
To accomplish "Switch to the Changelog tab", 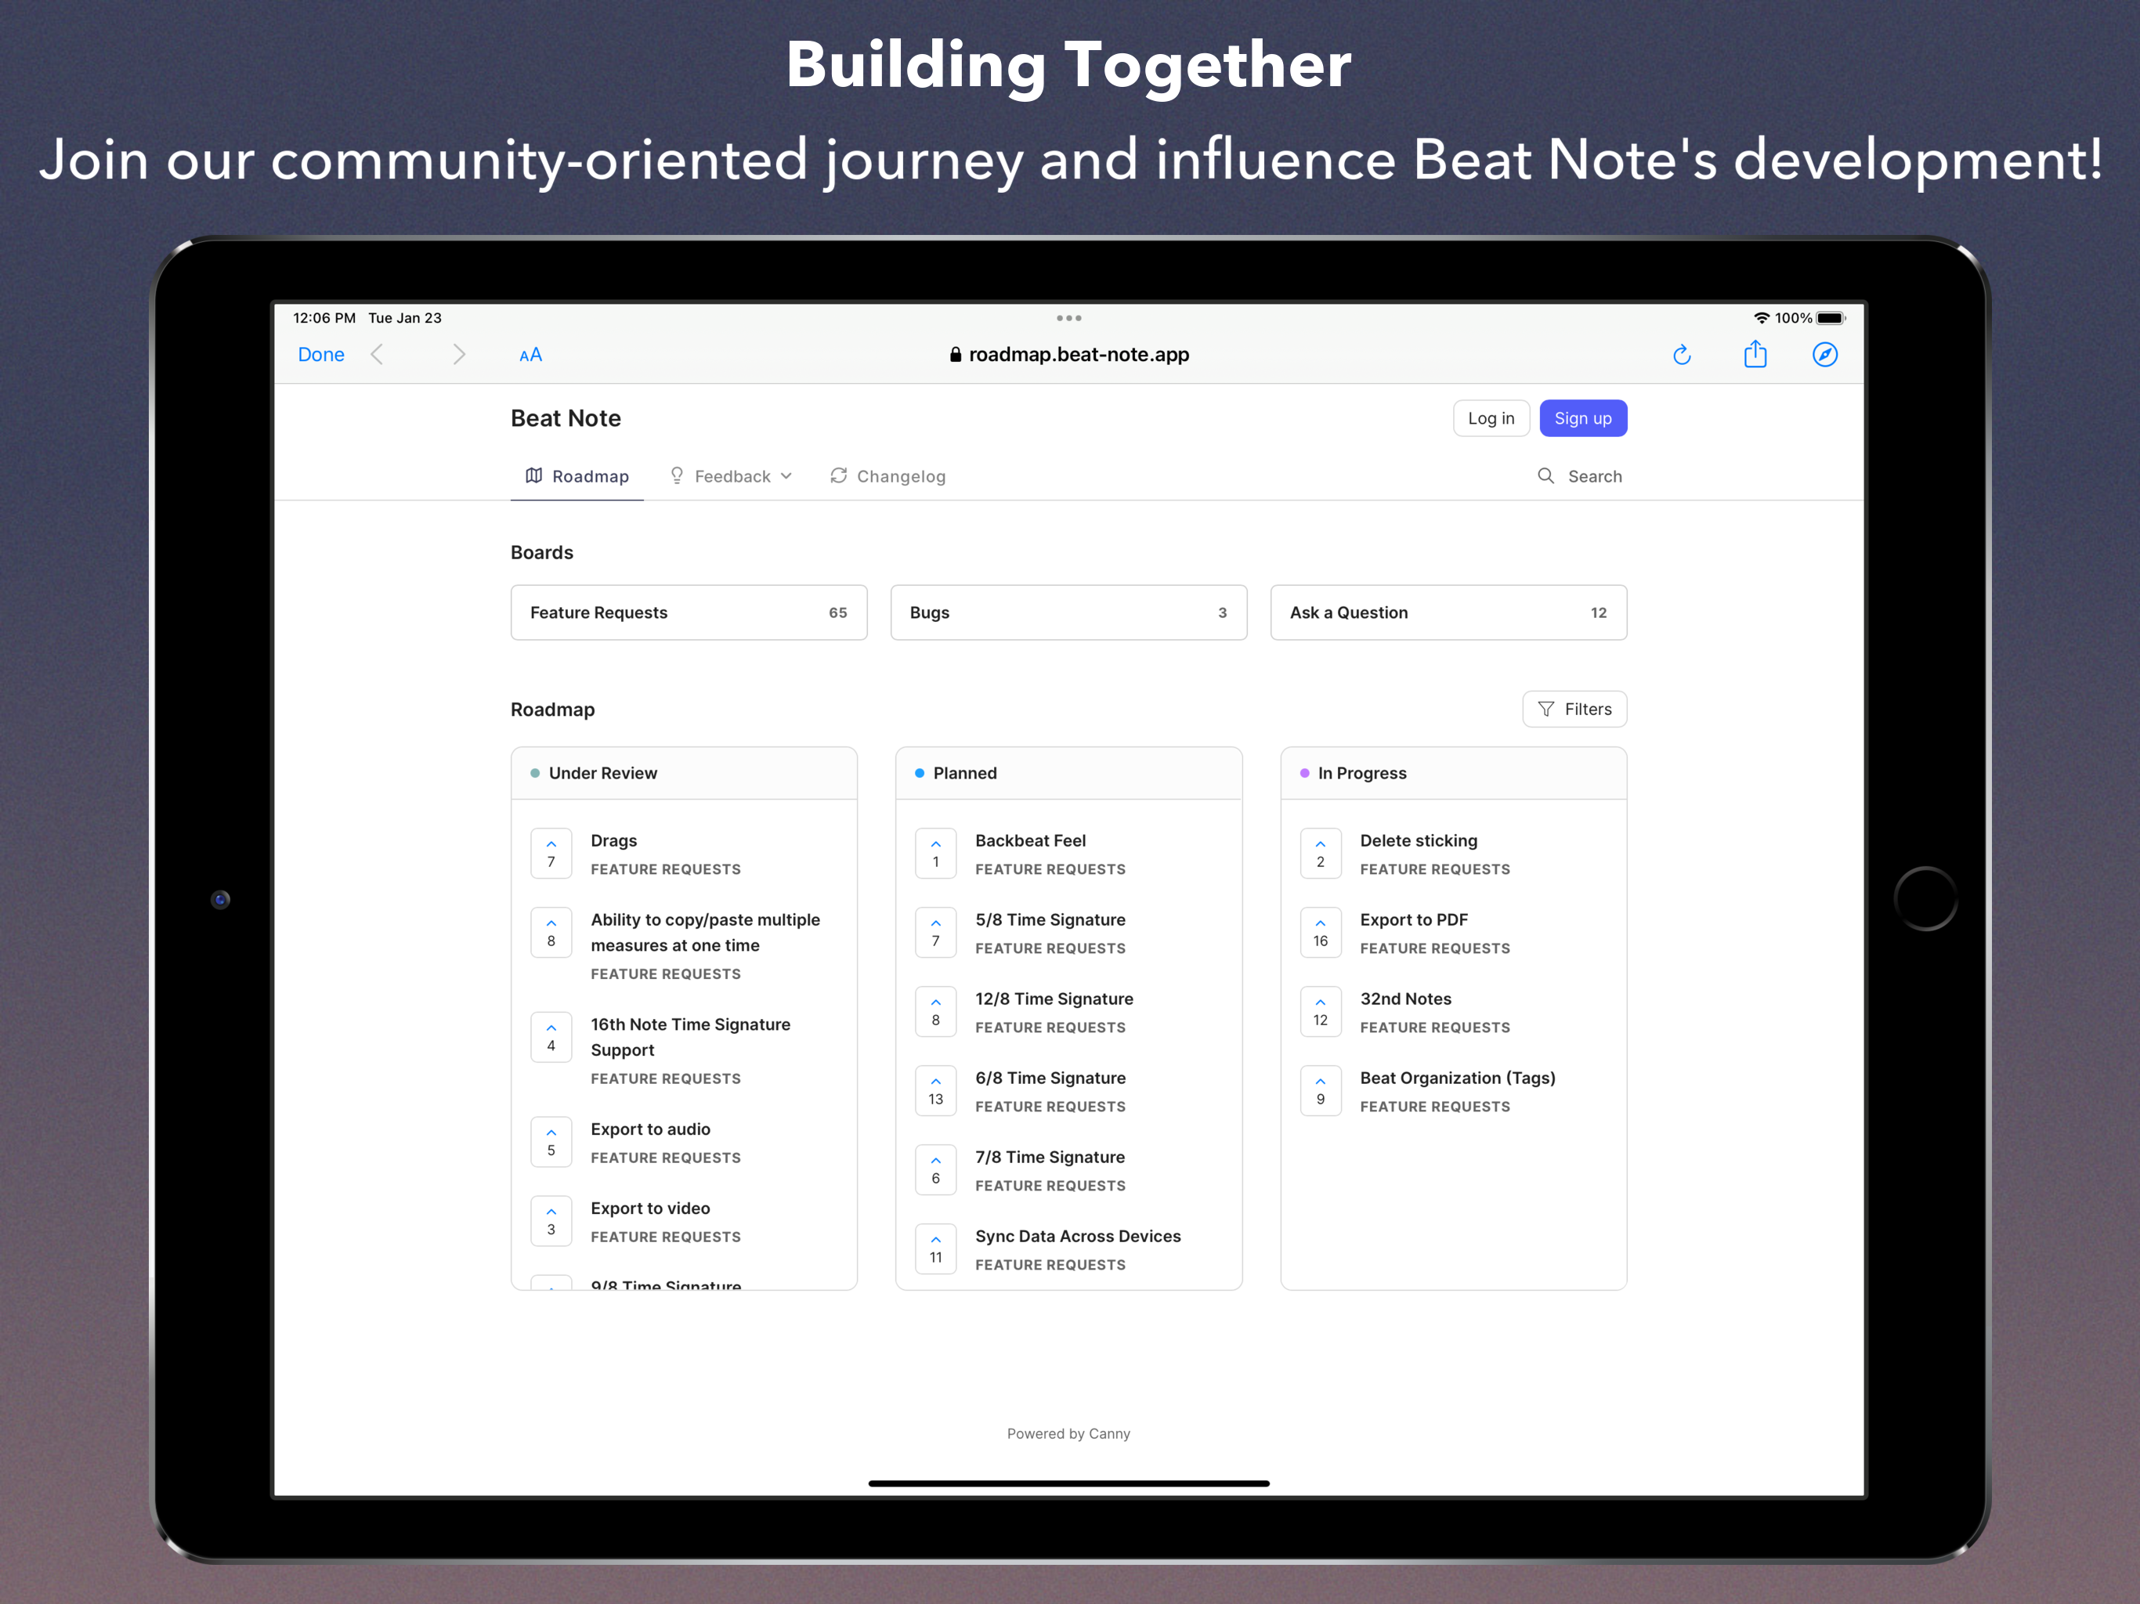I will click(x=887, y=476).
